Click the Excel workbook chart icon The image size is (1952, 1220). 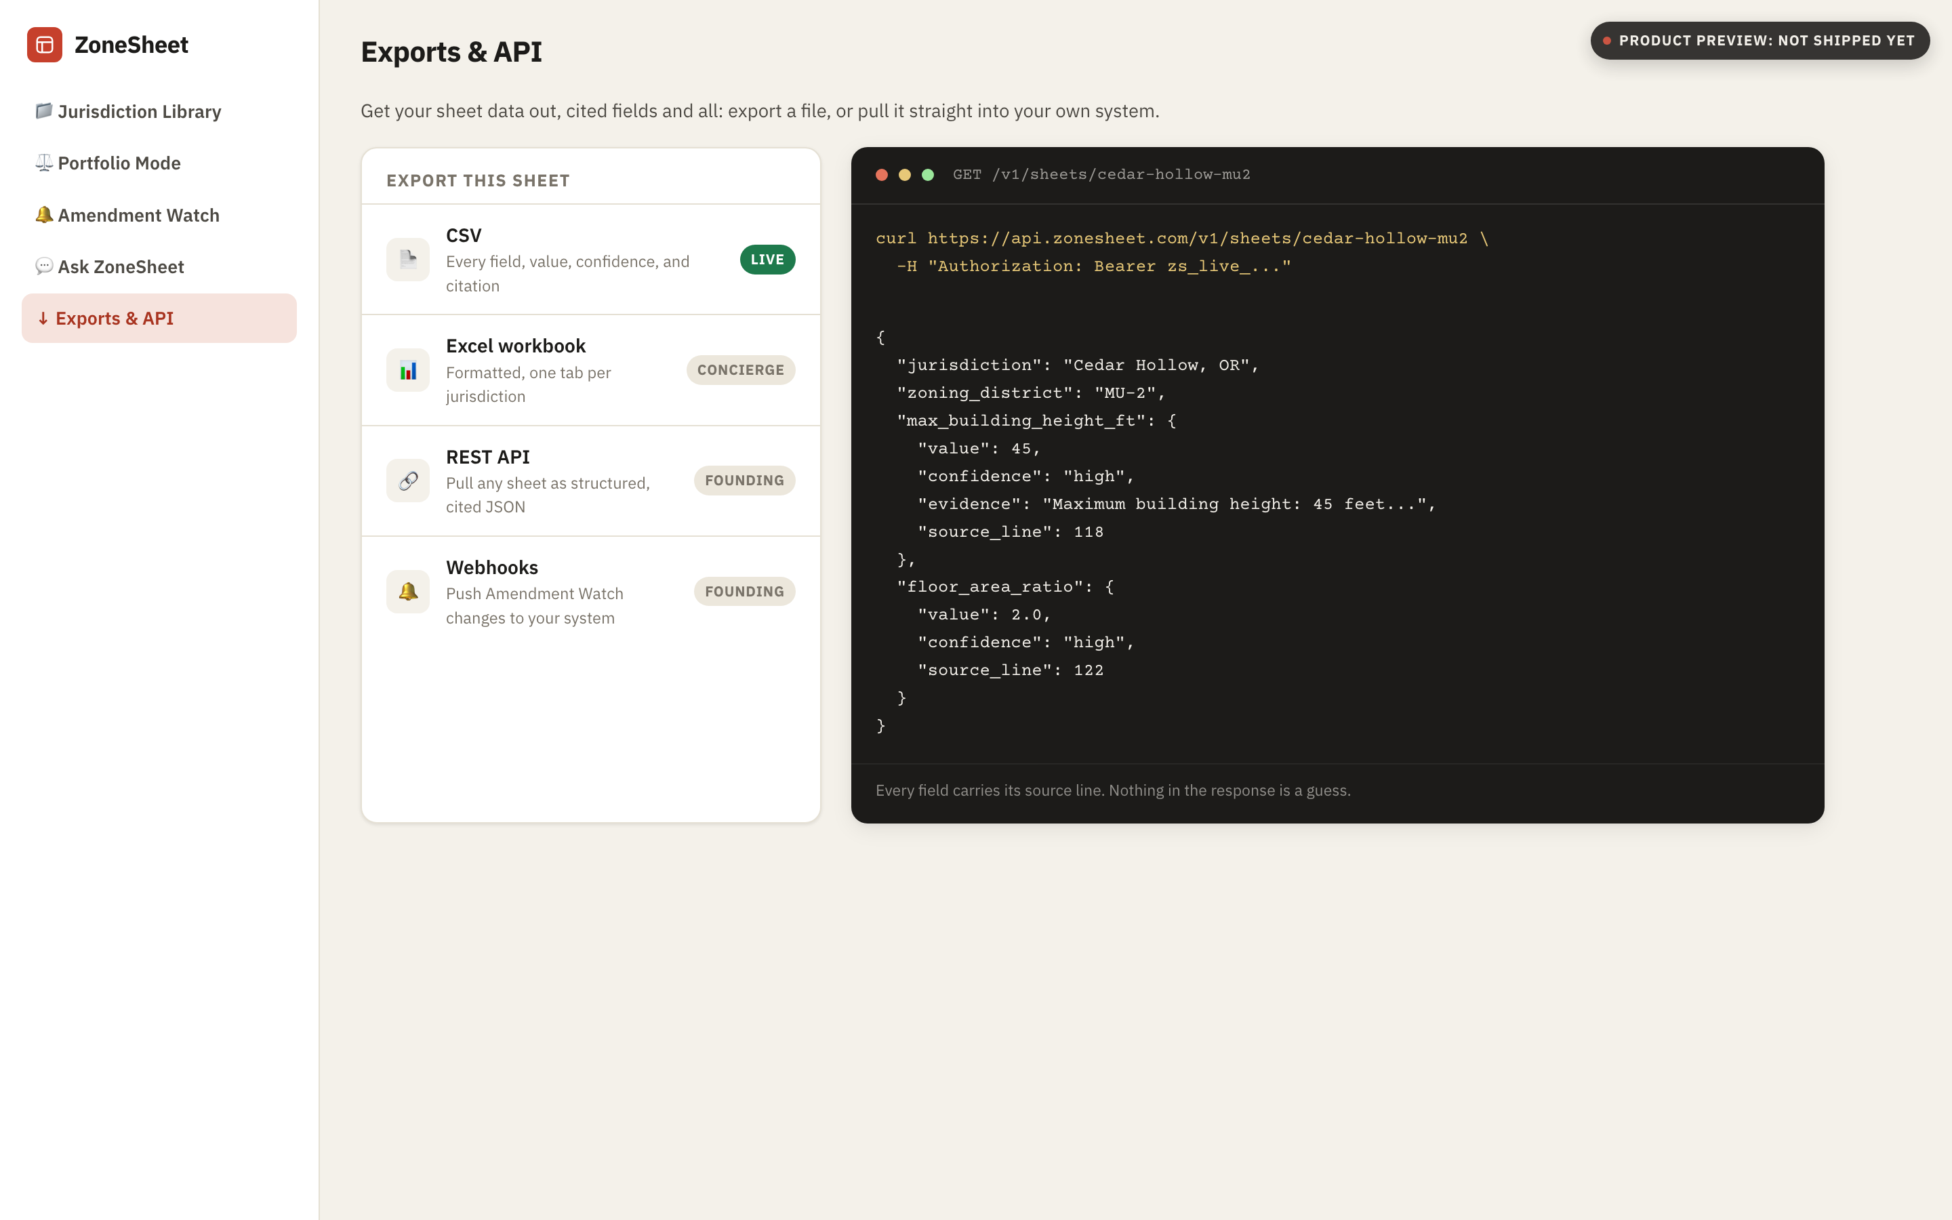[408, 370]
